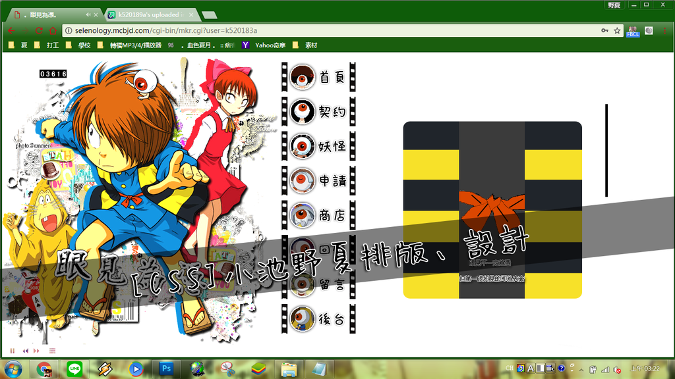Go to the browser home page
This screenshot has height=379, width=675.
point(53,30)
